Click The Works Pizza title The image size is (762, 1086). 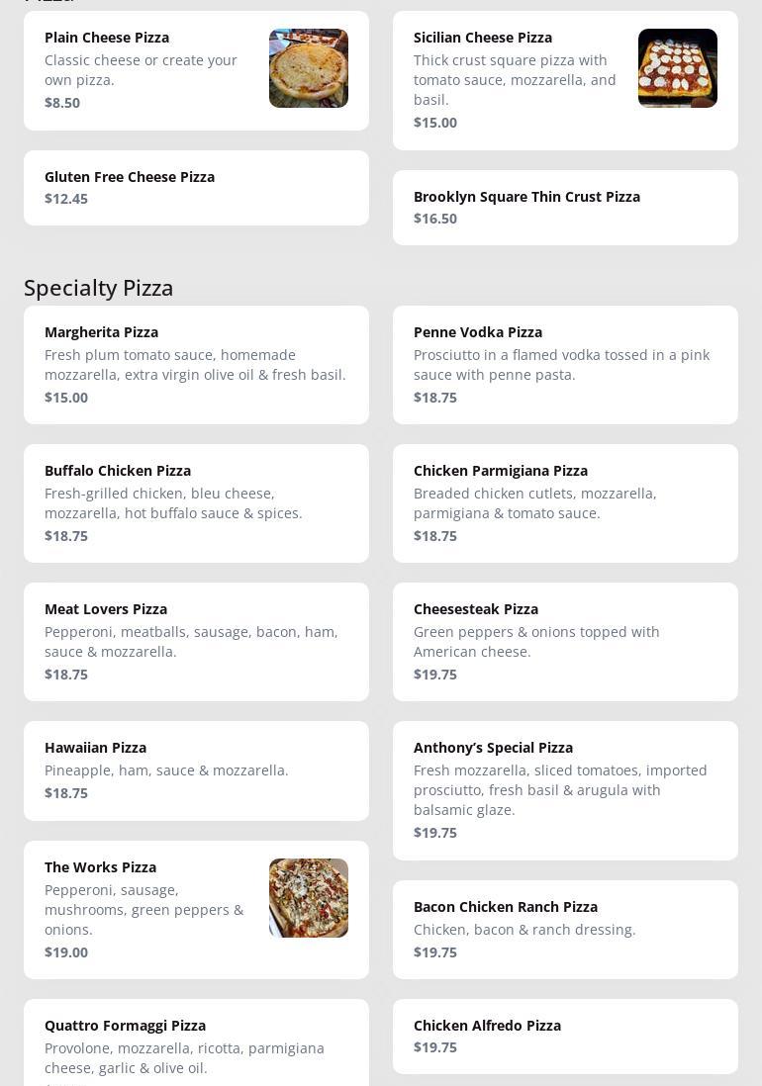[x=100, y=867]
